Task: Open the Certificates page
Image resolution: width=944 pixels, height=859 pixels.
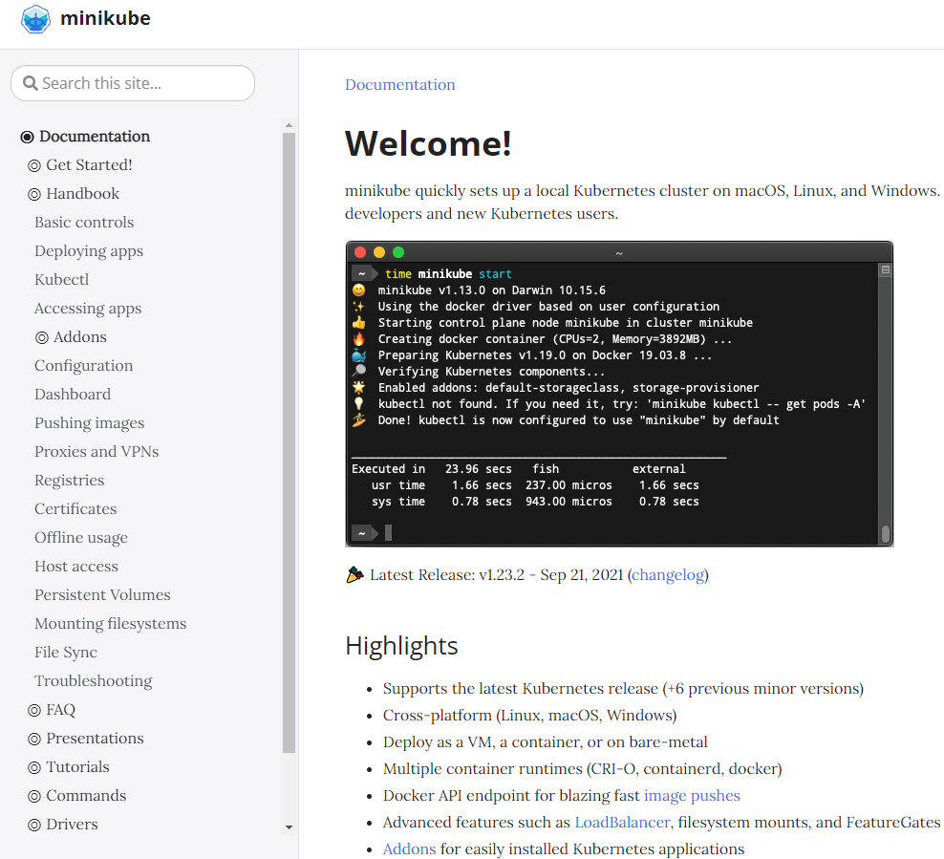Action: (75, 509)
